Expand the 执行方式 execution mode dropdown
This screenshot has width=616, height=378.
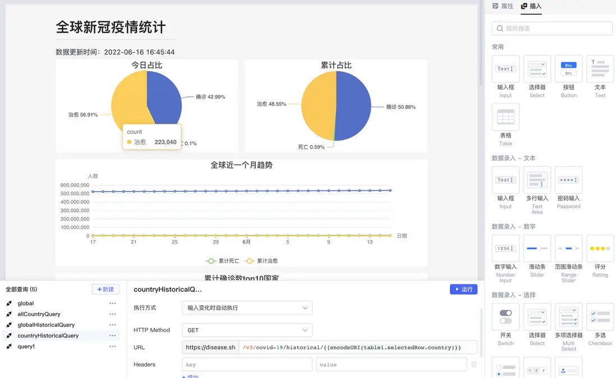point(247,308)
